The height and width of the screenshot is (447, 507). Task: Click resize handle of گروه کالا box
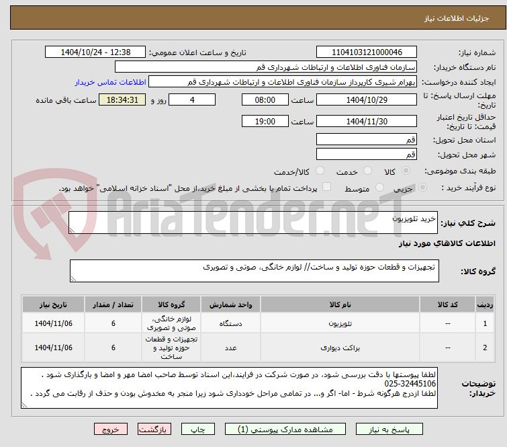[x=73, y=279]
